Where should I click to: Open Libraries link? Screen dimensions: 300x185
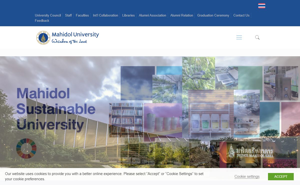[x=128, y=15]
